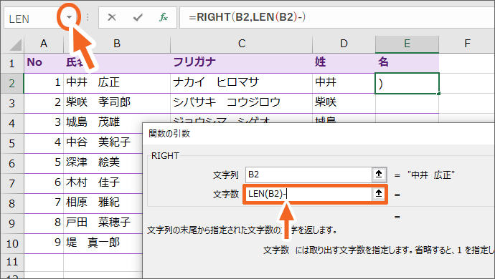Collapse dialog using 文字列 range selector icon
This screenshot has height=279, width=495.
379,174
